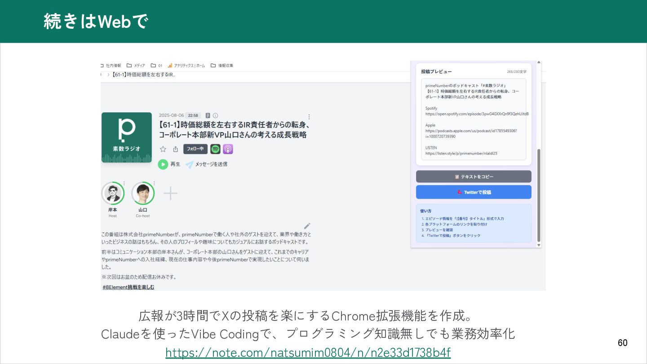Click the episode title 【61-1】時価総額を左右する heading
The height and width of the screenshot is (364, 647).
234,129
